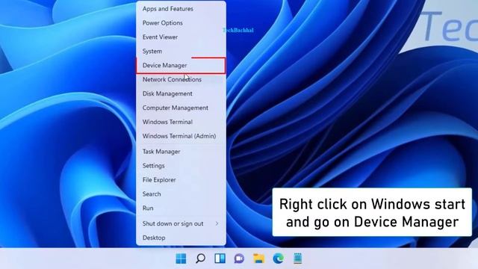Open Computer Management

181,108
